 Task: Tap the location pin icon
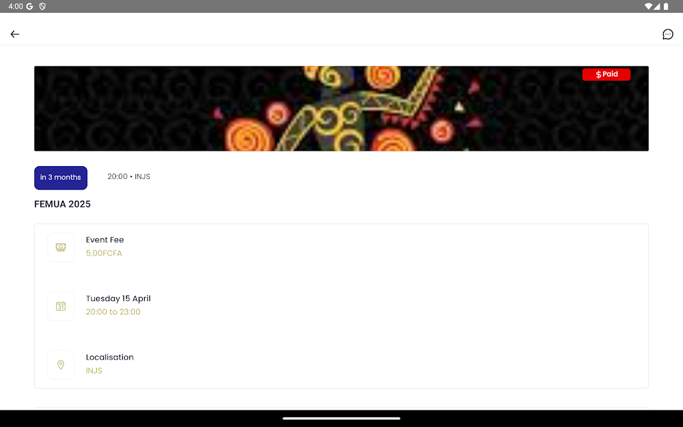(61, 365)
